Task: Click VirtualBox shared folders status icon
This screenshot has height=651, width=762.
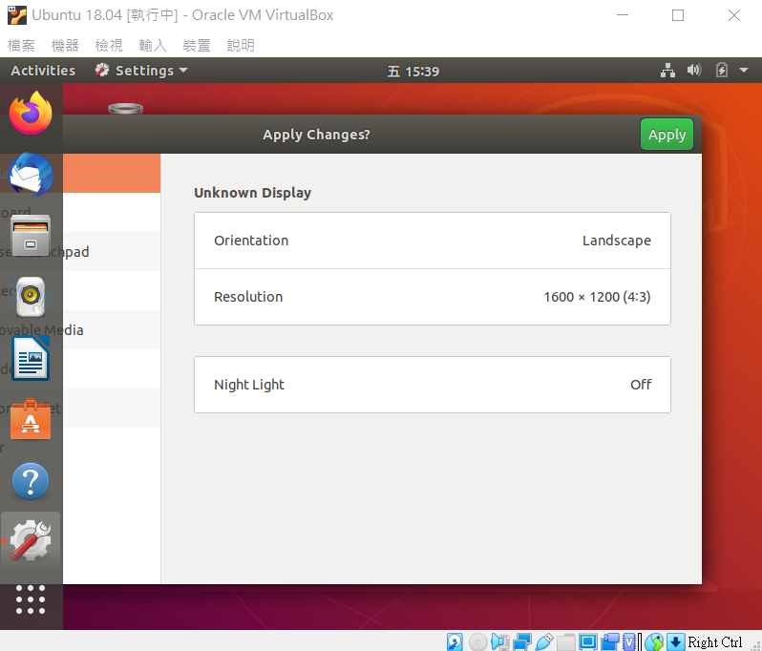Action: [x=565, y=641]
